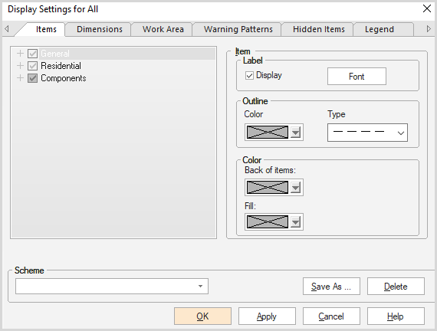
Task: Toggle the Components checkbox
Action: (33, 78)
